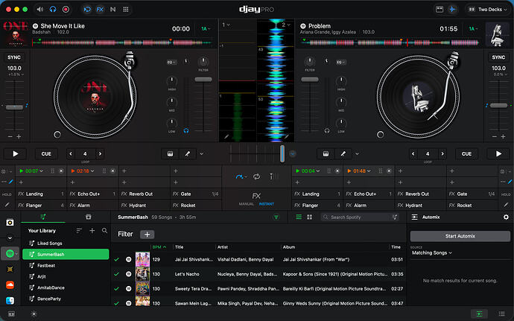Click the left deck edit pen icon
This screenshot has width=514, height=321.
pos(188,153)
